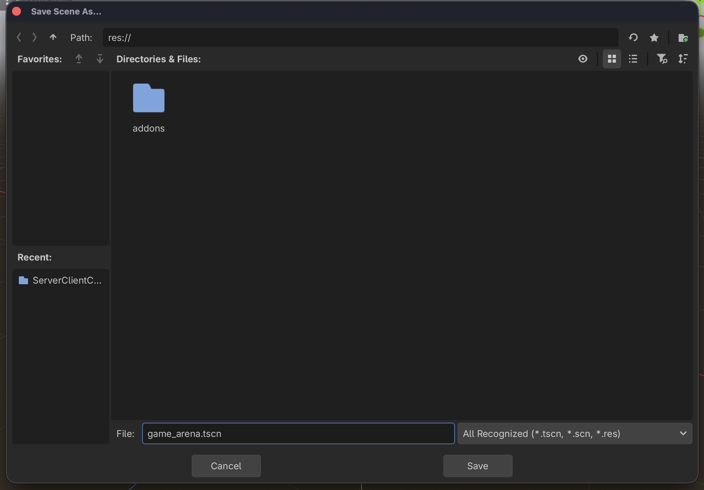The width and height of the screenshot is (704, 490).
Task: Move favorite down arrow
Action: pos(100,59)
